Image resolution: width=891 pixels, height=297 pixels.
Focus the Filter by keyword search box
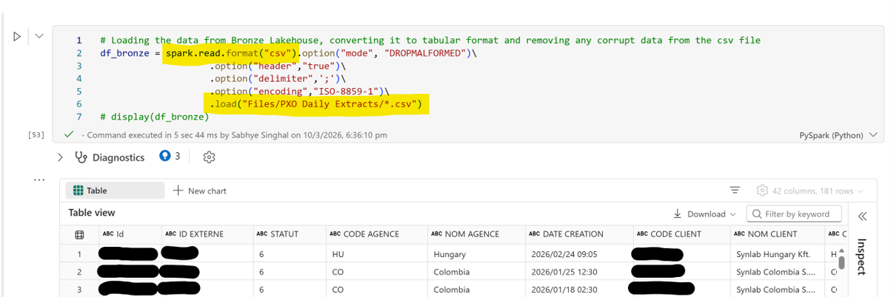[794, 214]
